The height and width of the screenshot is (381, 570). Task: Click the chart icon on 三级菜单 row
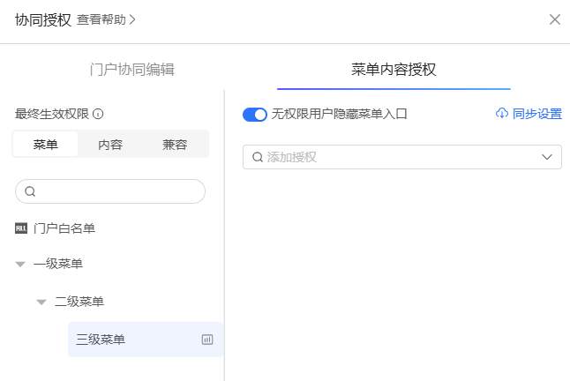click(207, 340)
